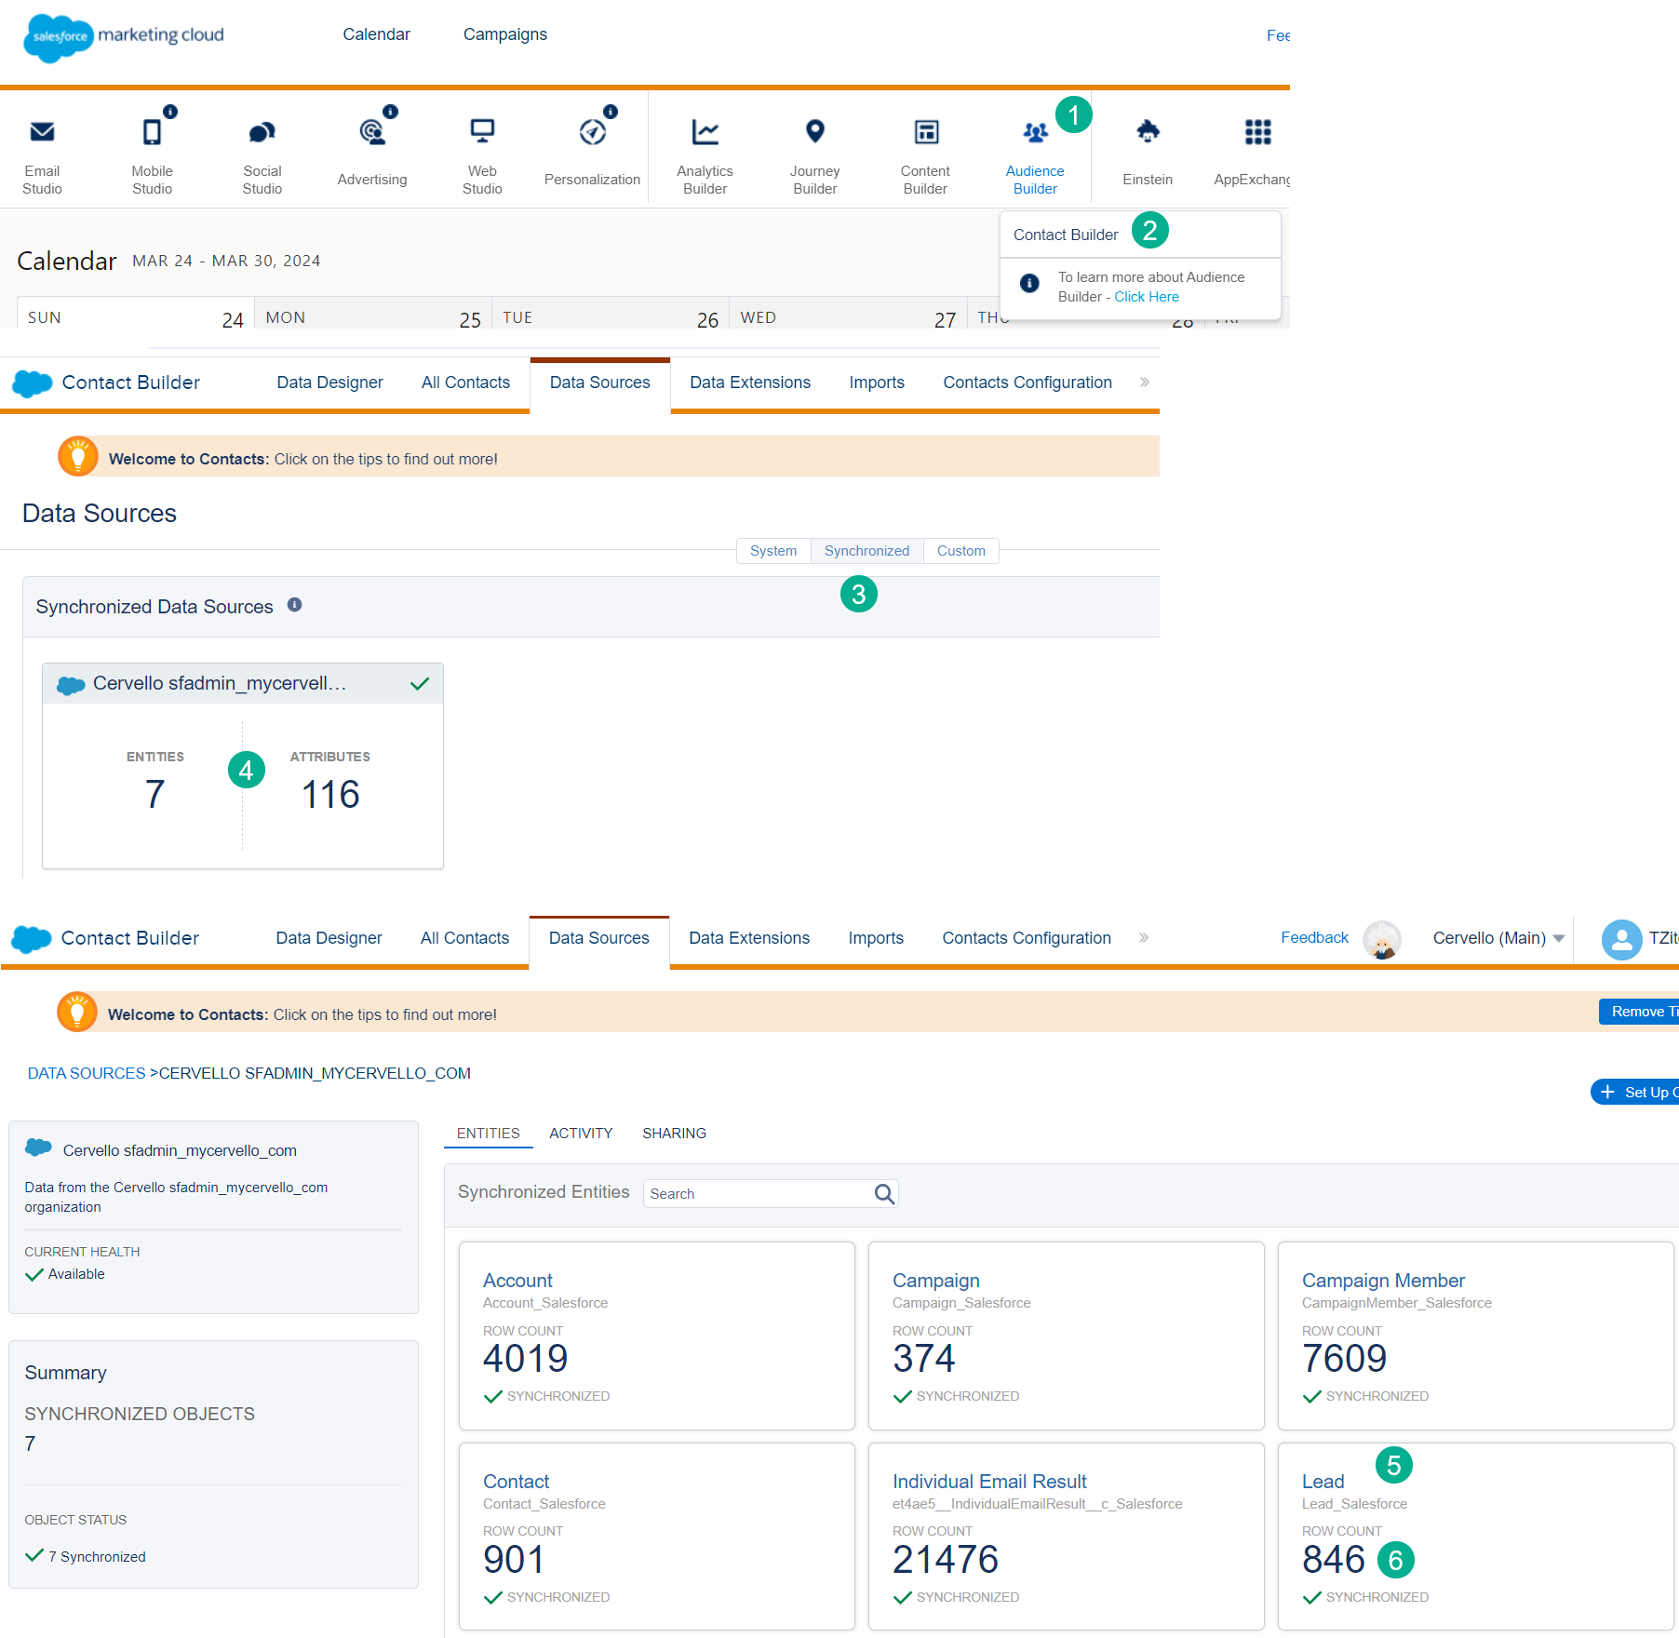Screen dimensions: 1679x1638
Task: Click inside the Synchronized Entities search field
Action: point(754,1193)
